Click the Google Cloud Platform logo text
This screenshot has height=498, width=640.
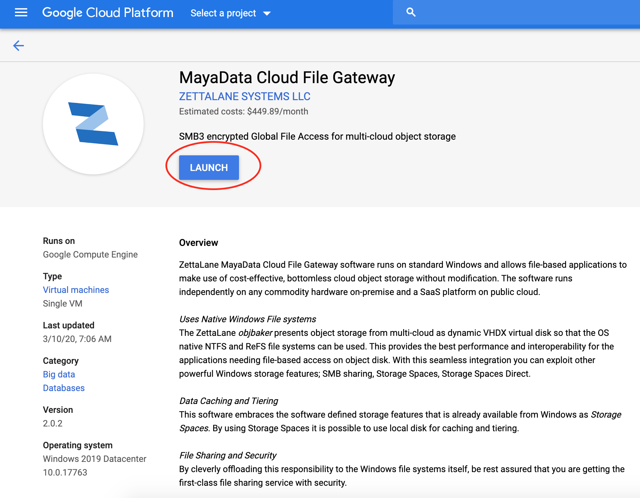(108, 13)
